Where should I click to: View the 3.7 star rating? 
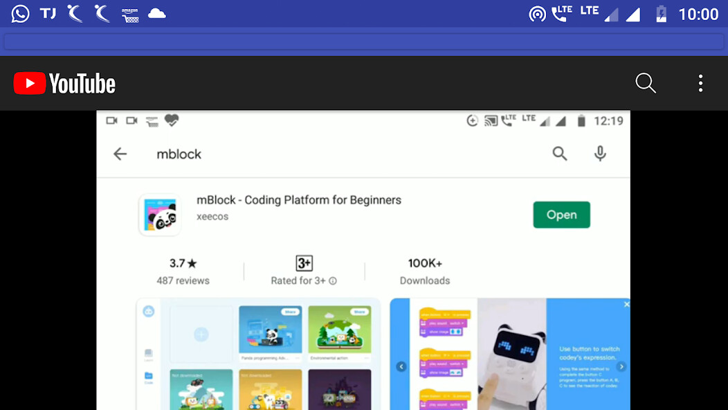(x=183, y=264)
